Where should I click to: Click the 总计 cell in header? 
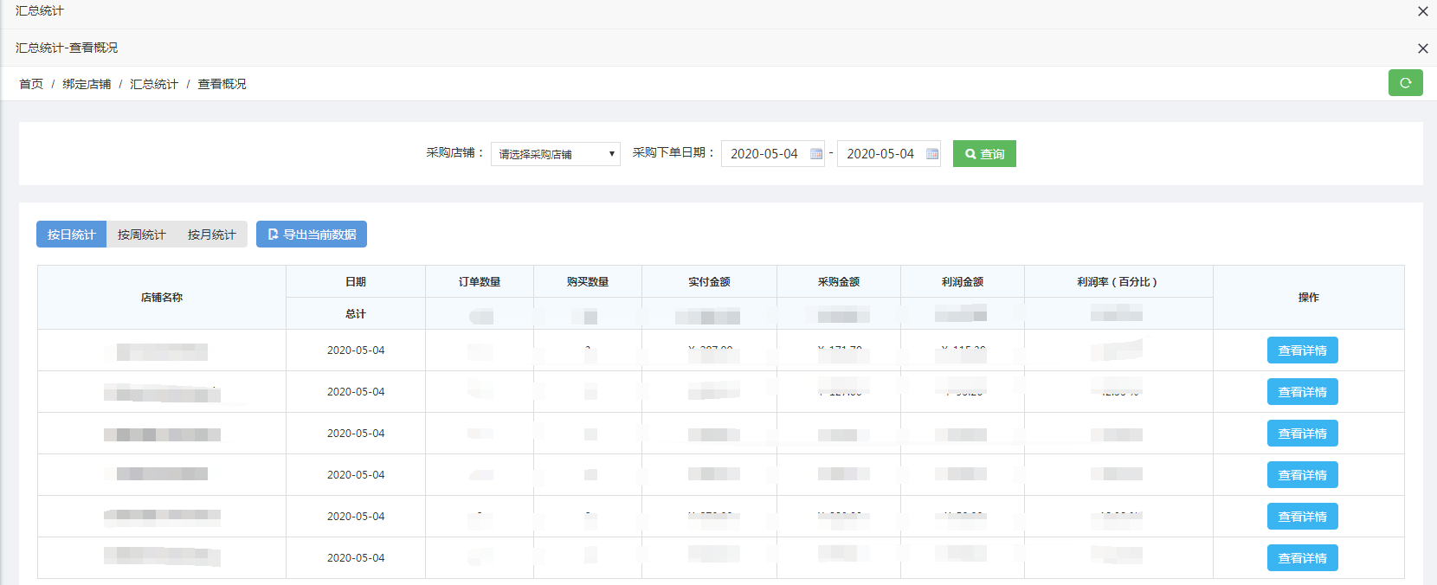(356, 314)
